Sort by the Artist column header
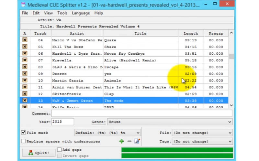Screen dimensions: 259x161 77,33
